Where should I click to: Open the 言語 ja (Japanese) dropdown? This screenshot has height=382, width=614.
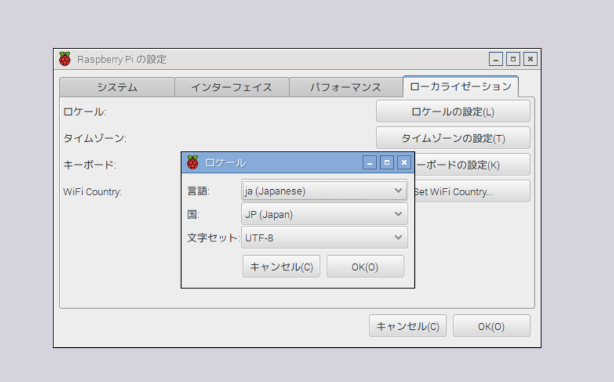(324, 190)
